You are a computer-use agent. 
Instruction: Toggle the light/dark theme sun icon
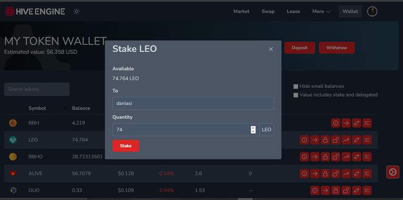(76, 12)
